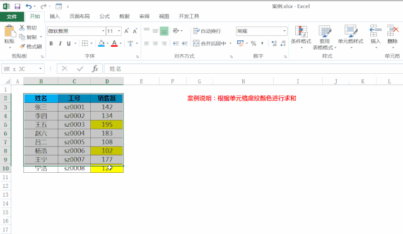The image size is (403, 234).
Task: Select the header cell 销售额
Action: (x=107, y=98)
